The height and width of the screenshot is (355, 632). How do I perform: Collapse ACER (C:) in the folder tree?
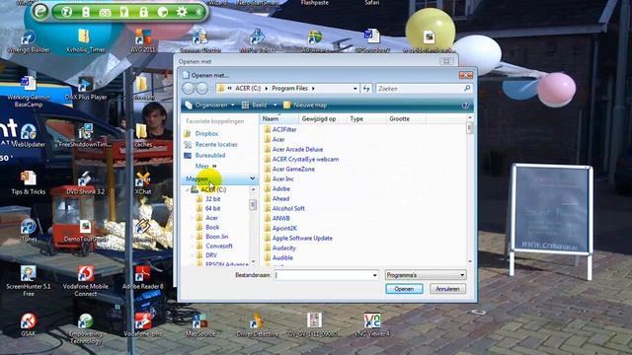click(187, 189)
